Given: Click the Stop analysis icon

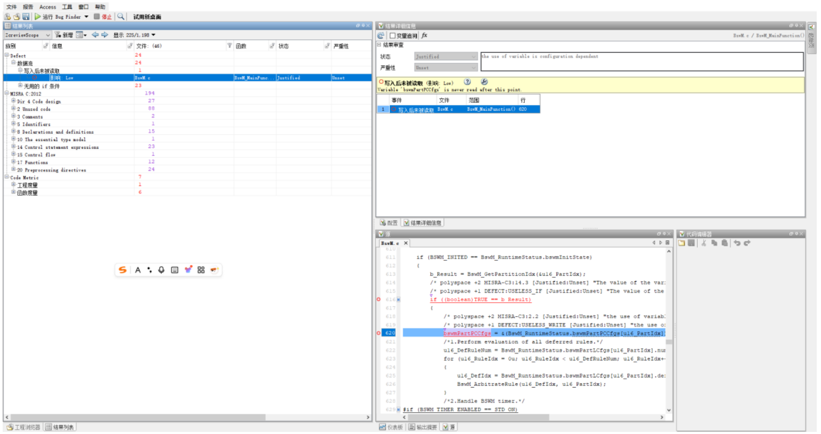Looking at the screenshot, I should coord(97,17).
